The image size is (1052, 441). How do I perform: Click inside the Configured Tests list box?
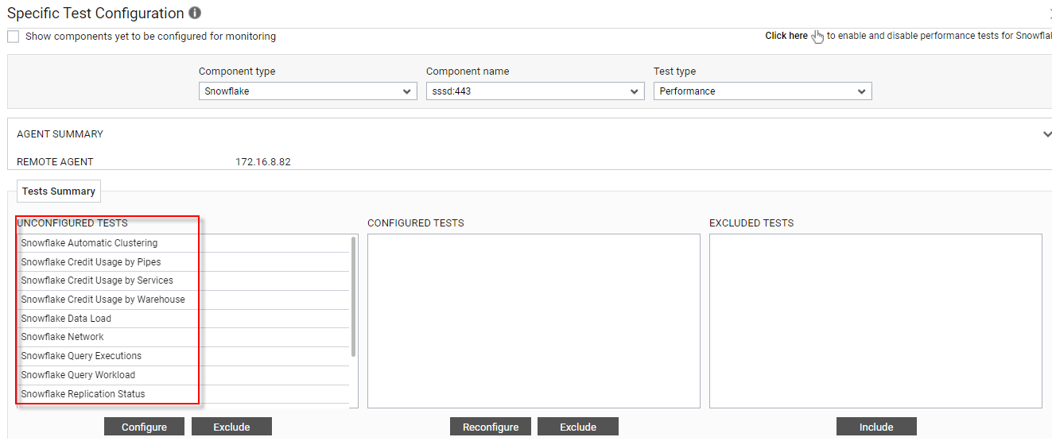click(534, 321)
